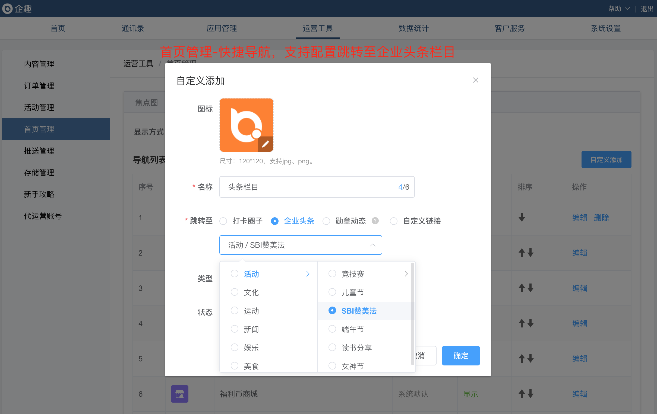Open the 帮助 dropdown in the header

click(618, 8)
